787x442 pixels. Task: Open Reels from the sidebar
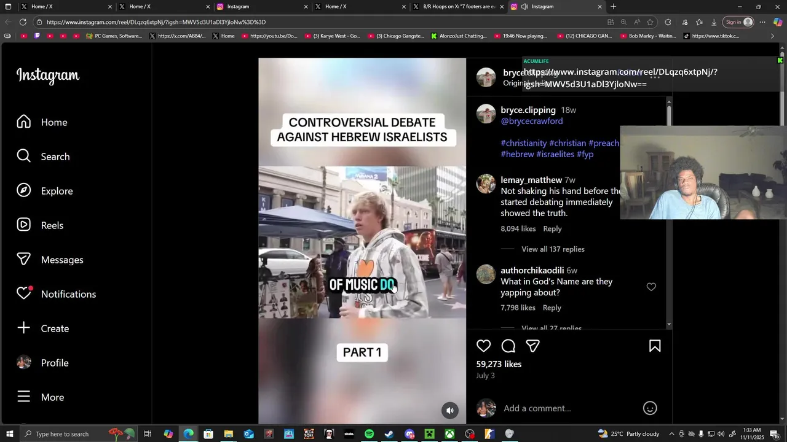point(40,225)
